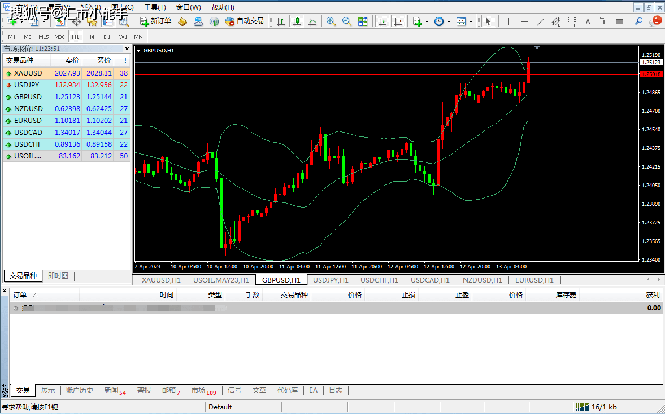Open the periods clock dropdown arrow
Image resolution: width=665 pixels, height=414 pixels.
tap(449, 21)
